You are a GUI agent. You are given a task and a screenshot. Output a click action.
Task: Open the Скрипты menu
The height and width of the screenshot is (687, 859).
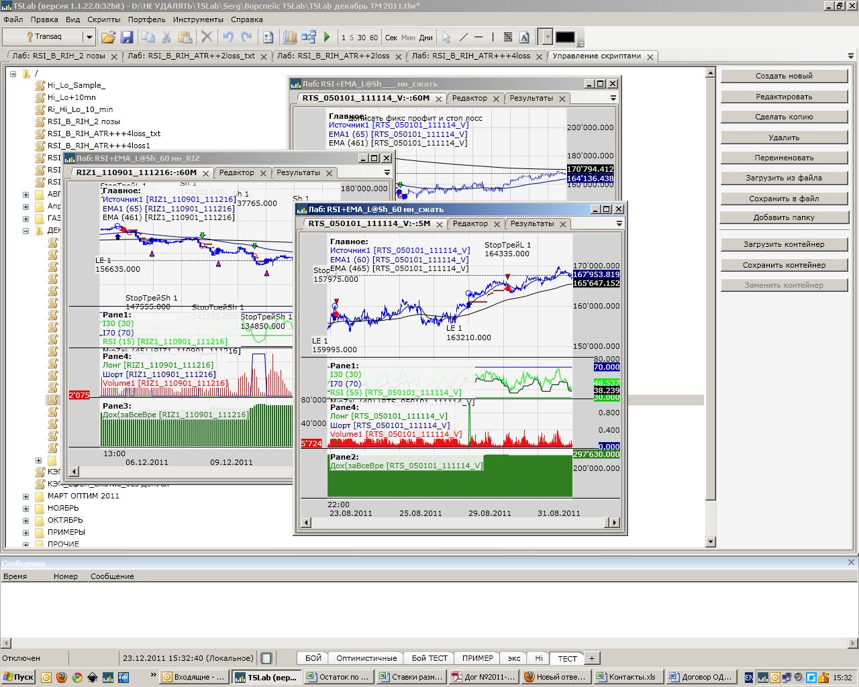pyautogui.click(x=103, y=20)
